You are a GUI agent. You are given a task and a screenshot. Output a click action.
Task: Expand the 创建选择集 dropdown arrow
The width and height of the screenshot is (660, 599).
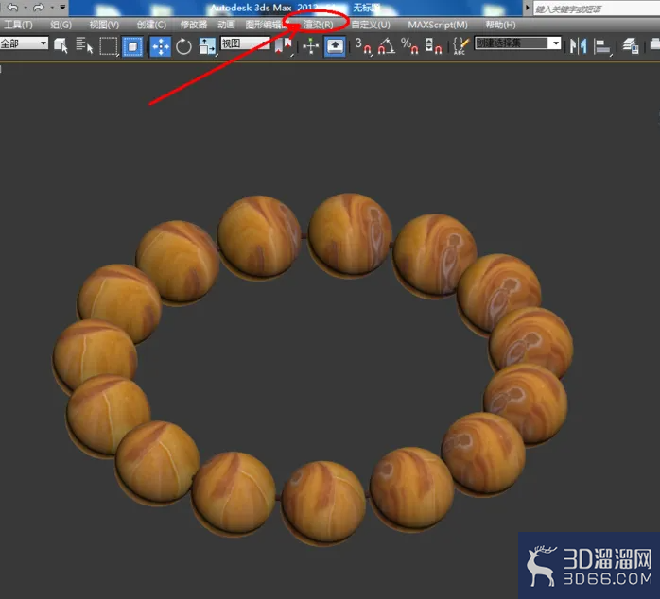(x=556, y=43)
